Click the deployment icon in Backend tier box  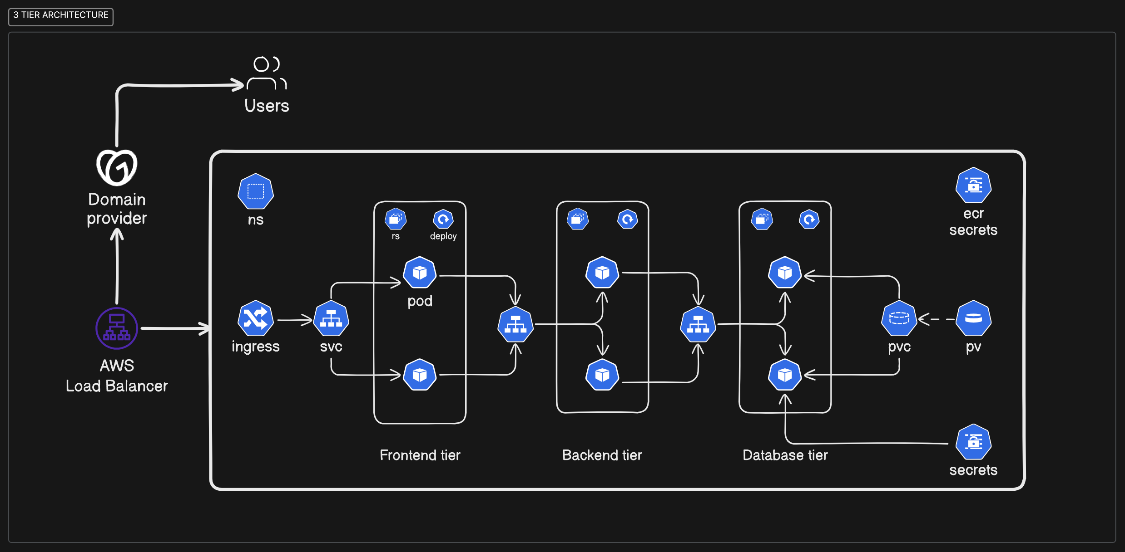[628, 219]
